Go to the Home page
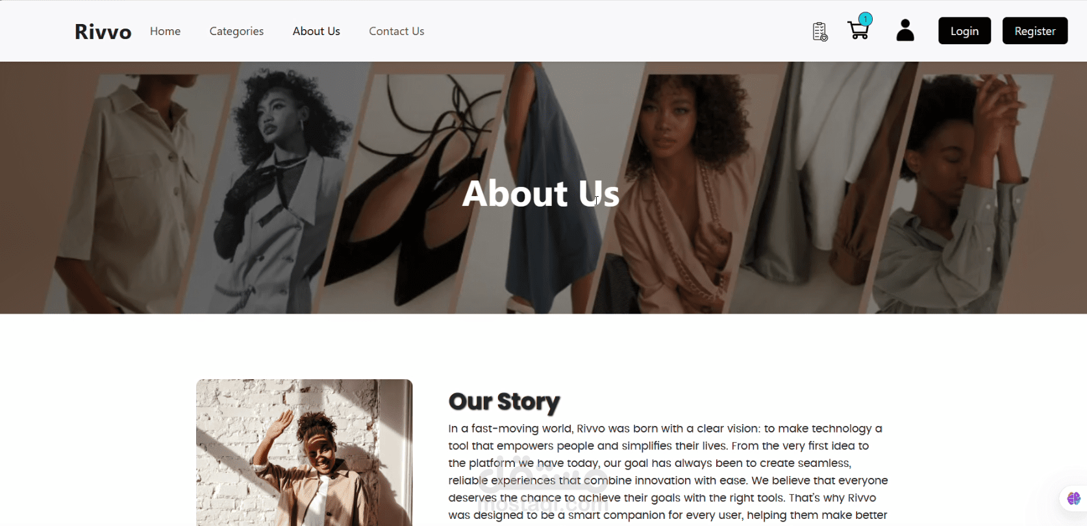Viewport: 1087px width, 526px height. [165, 31]
